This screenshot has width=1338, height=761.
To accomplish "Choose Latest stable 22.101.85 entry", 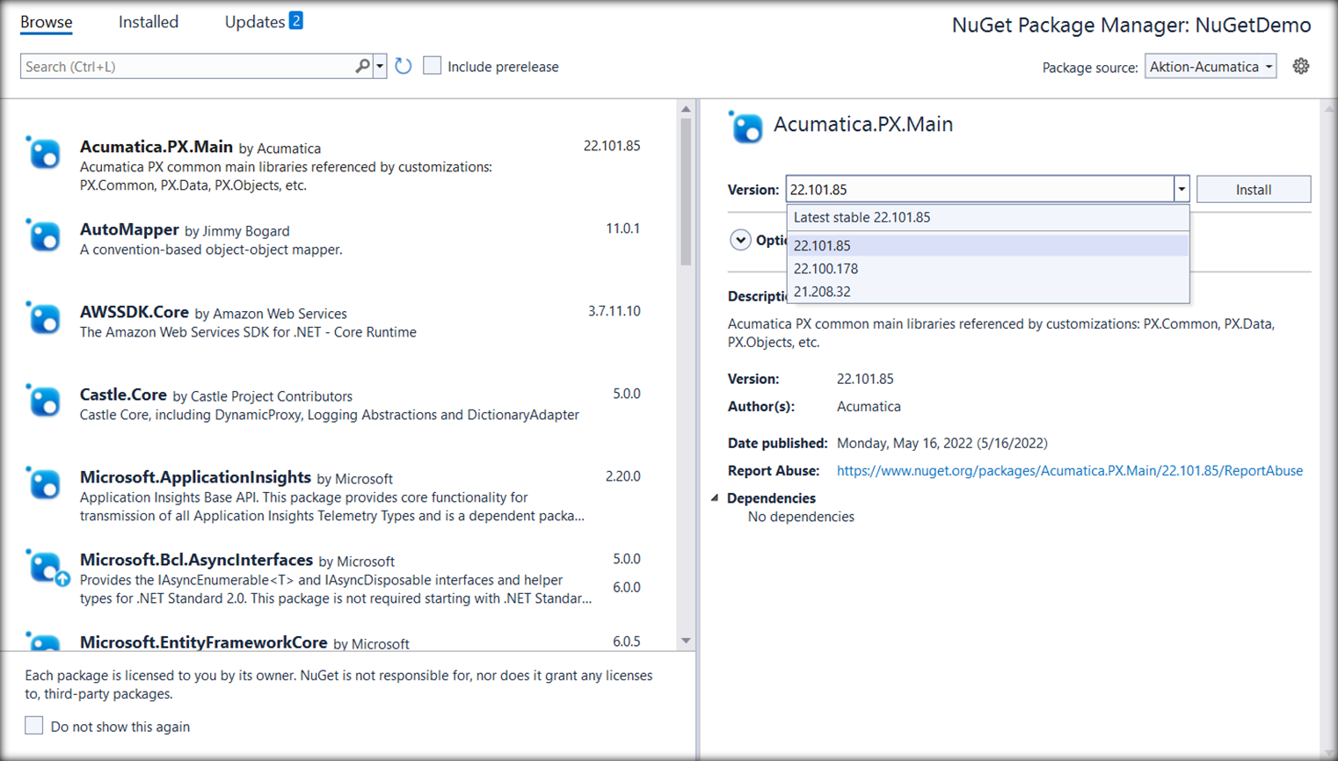I will [x=988, y=217].
